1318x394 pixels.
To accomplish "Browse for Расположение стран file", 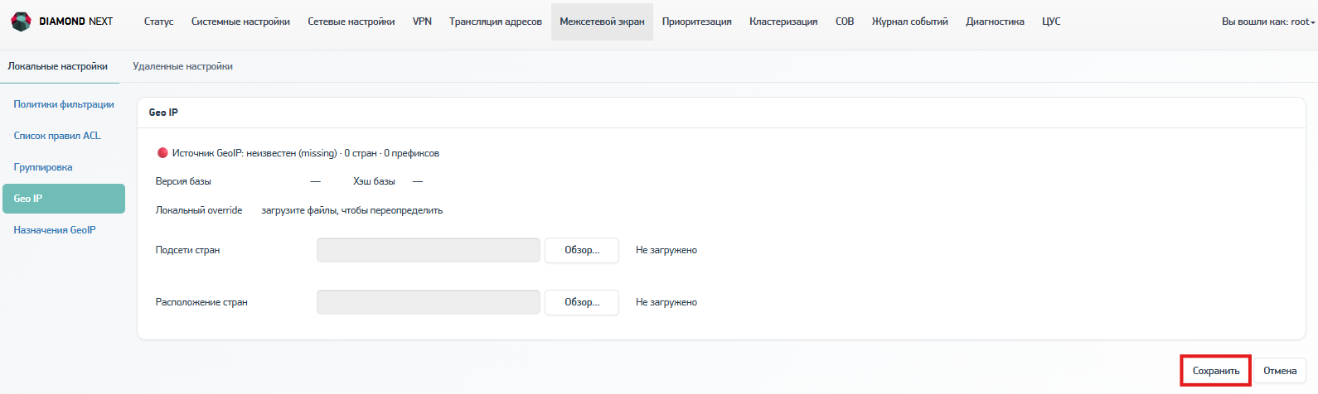I will point(582,302).
